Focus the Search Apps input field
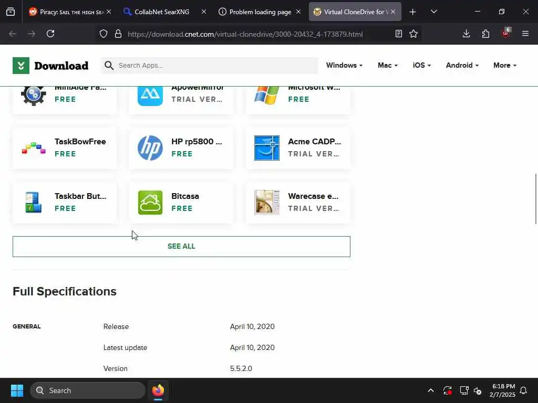 pos(209,66)
